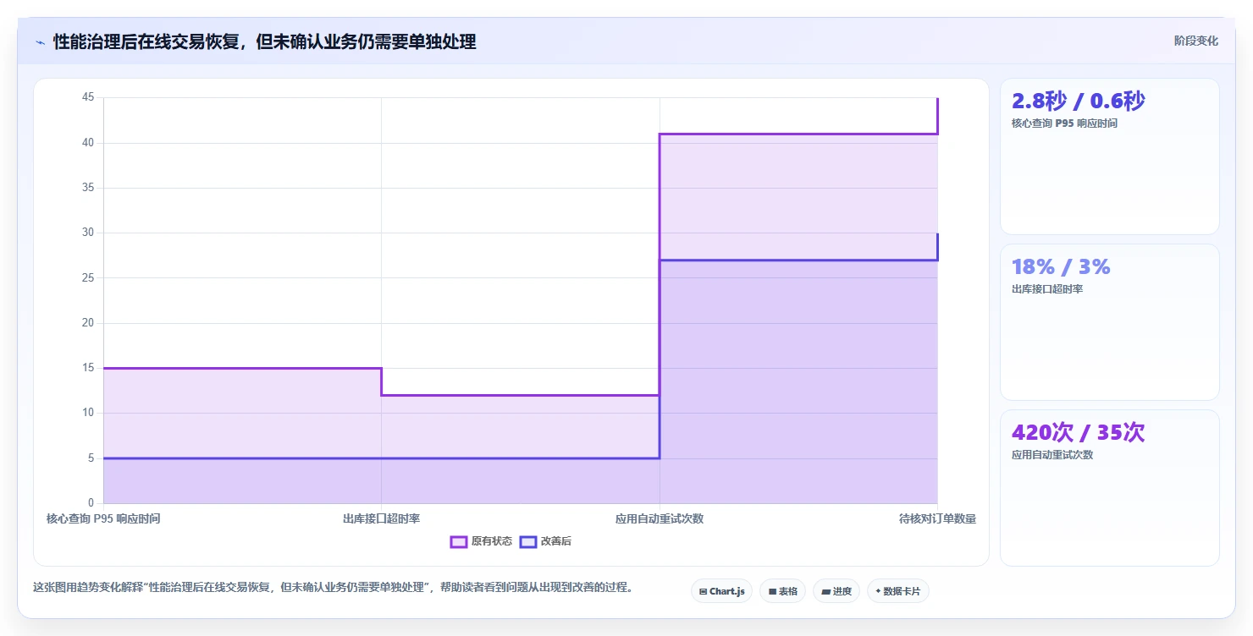Click the 进度 chip
The width and height of the screenshot is (1253, 636).
coord(836,591)
